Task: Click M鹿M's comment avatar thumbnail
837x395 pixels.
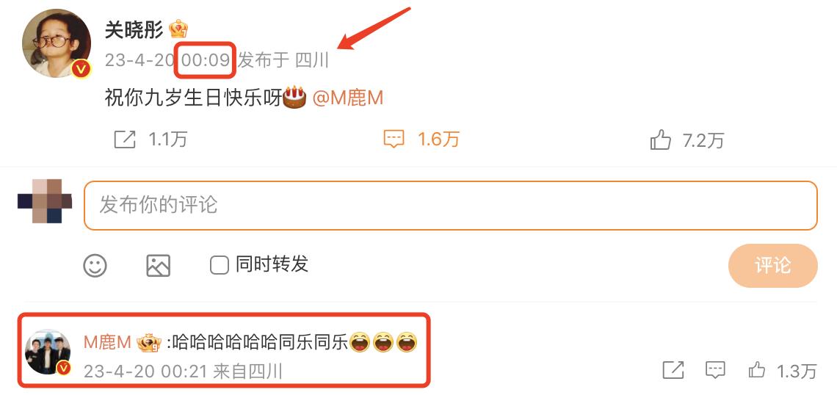Action: (48, 352)
